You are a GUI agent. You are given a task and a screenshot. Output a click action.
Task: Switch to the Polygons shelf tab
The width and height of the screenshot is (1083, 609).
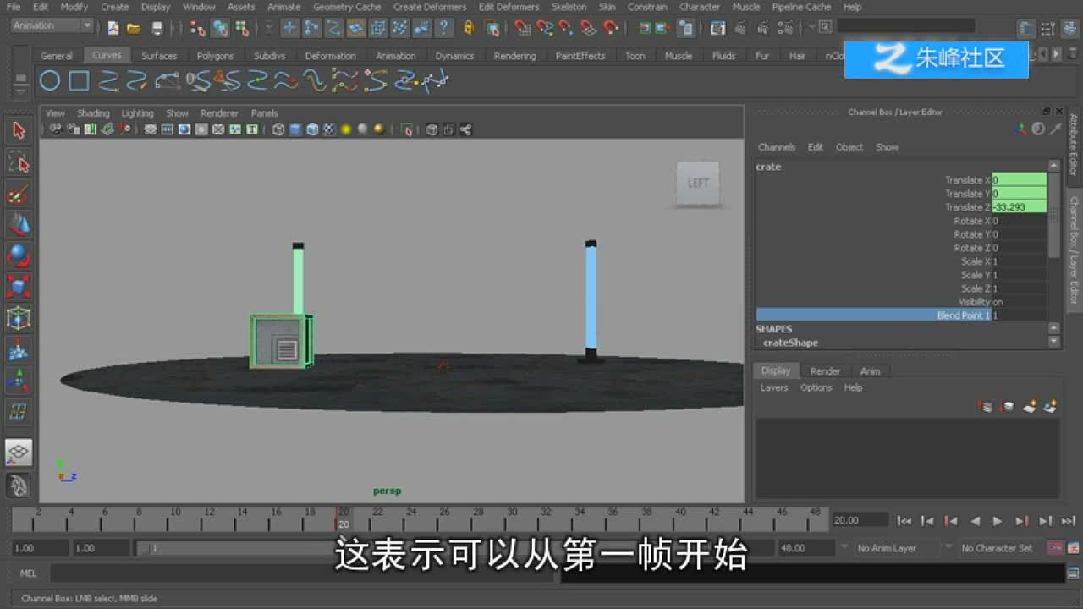click(x=215, y=56)
